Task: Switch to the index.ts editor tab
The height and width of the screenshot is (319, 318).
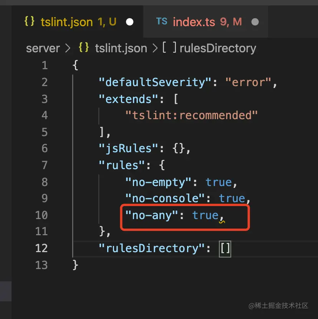Action: tap(205, 22)
